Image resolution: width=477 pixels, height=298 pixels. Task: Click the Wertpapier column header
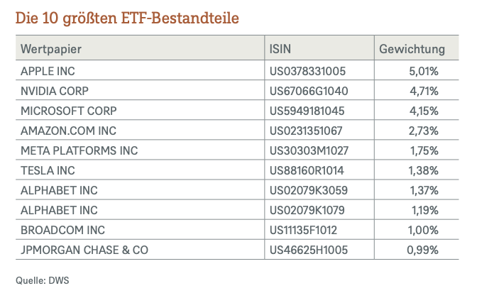pyautogui.click(x=50, y=50)
